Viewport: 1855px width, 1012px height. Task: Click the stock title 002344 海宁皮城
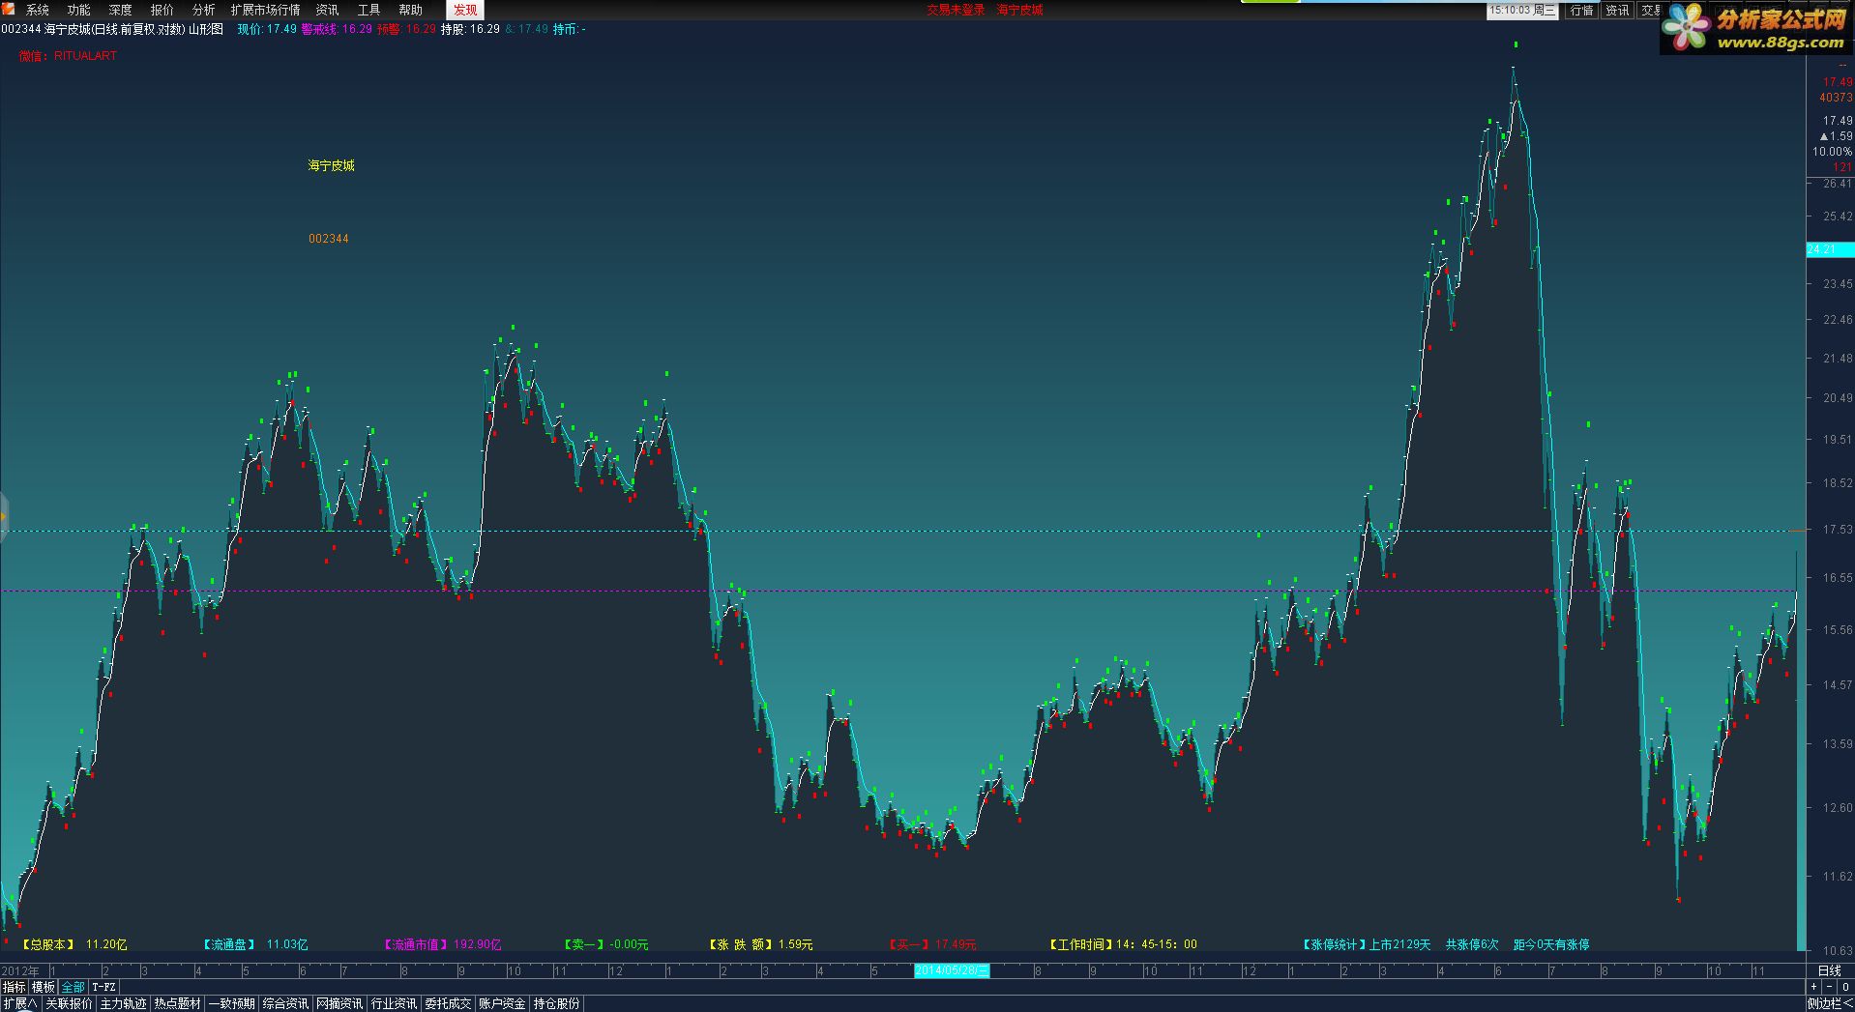click(x=112, y=29)
